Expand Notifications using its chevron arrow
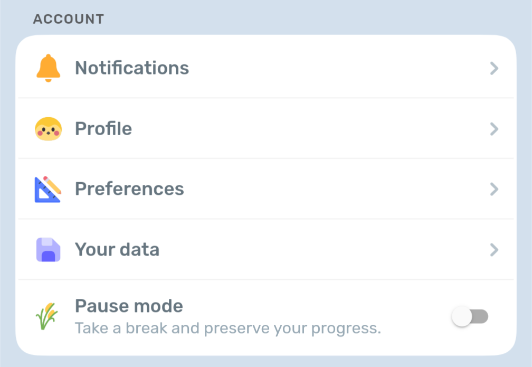 (x=494, y=68)
